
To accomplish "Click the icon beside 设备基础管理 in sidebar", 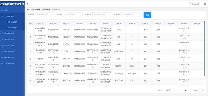I will coord(2,33).
